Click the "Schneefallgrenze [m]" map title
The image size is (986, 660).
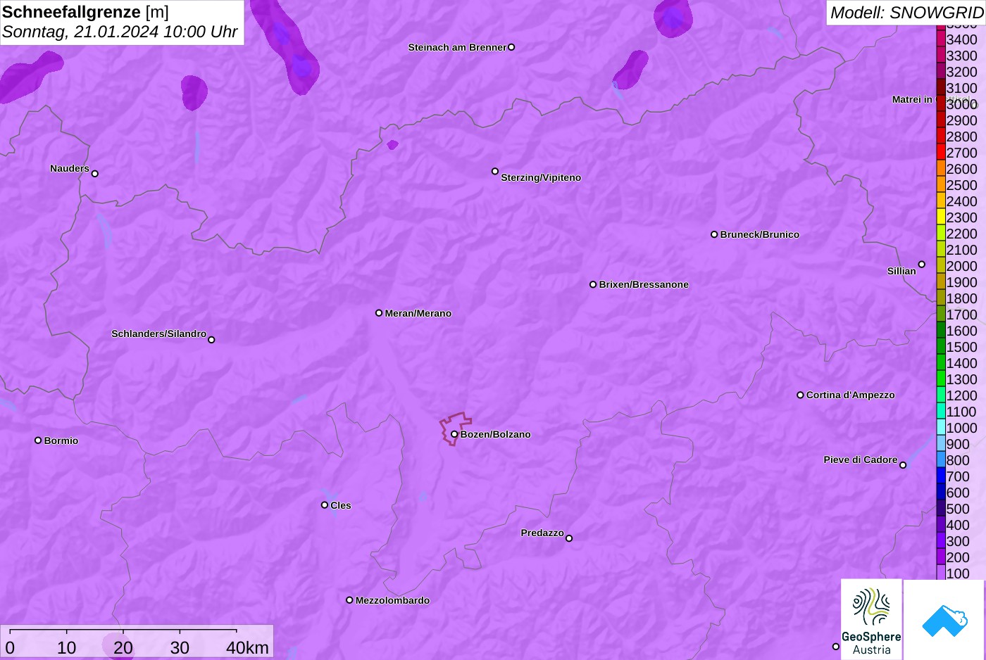coord(85,12)
